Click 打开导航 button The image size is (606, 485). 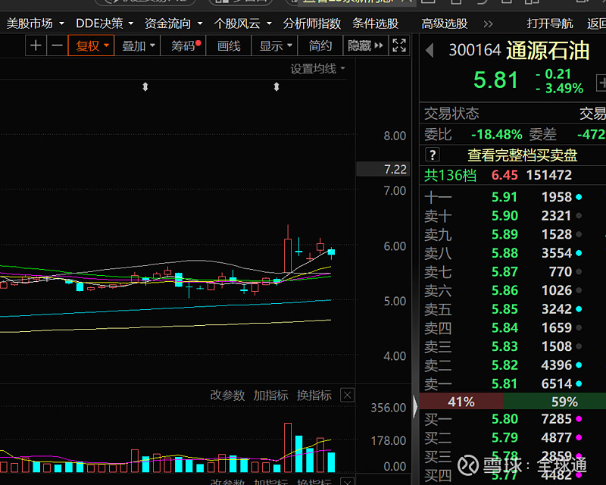pos(550,23)
